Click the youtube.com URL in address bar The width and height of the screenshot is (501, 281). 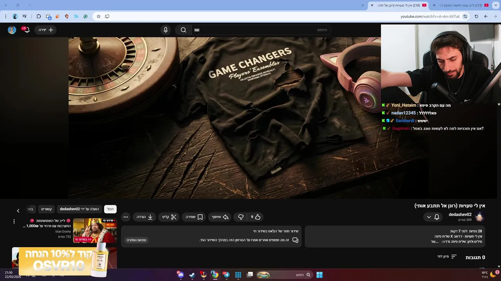(x=430, y=16)
